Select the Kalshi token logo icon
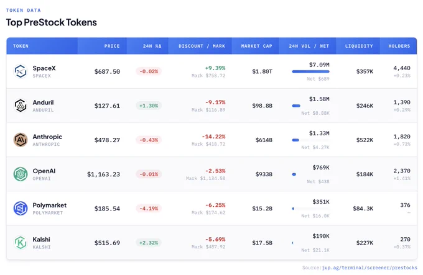Image resolution: width=423 pixels, height=275 pixels. [21, 243]
